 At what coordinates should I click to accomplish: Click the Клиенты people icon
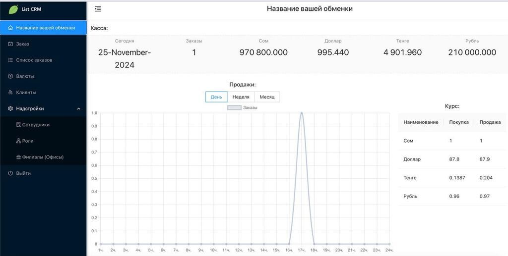[10, 93]
